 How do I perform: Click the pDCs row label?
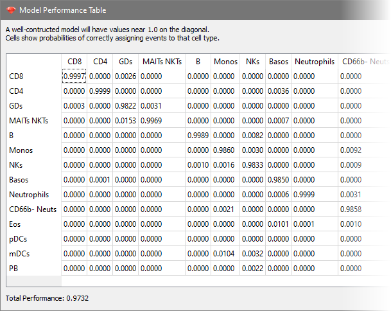tap(18, 239)
